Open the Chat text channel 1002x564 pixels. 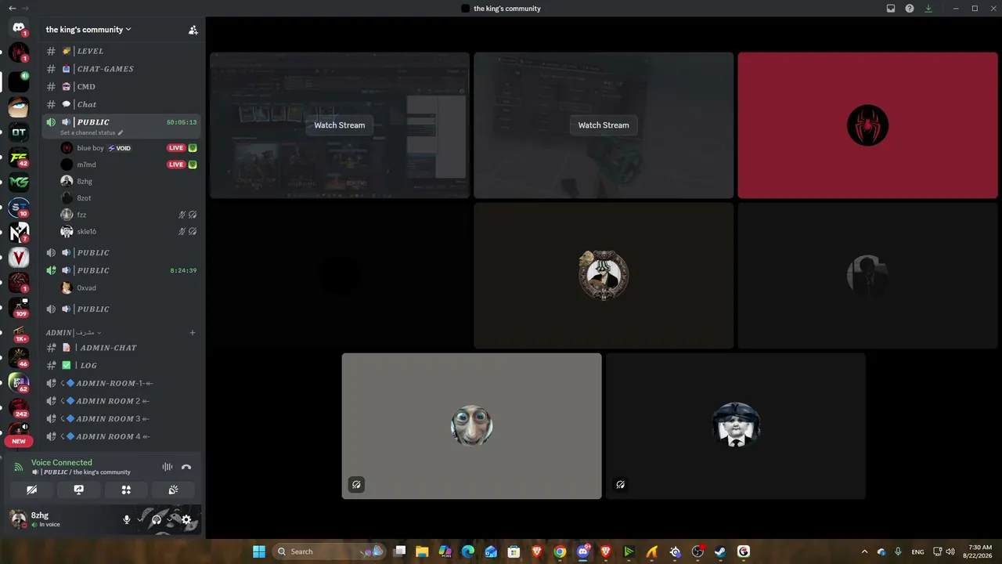(x=121, y=104)
